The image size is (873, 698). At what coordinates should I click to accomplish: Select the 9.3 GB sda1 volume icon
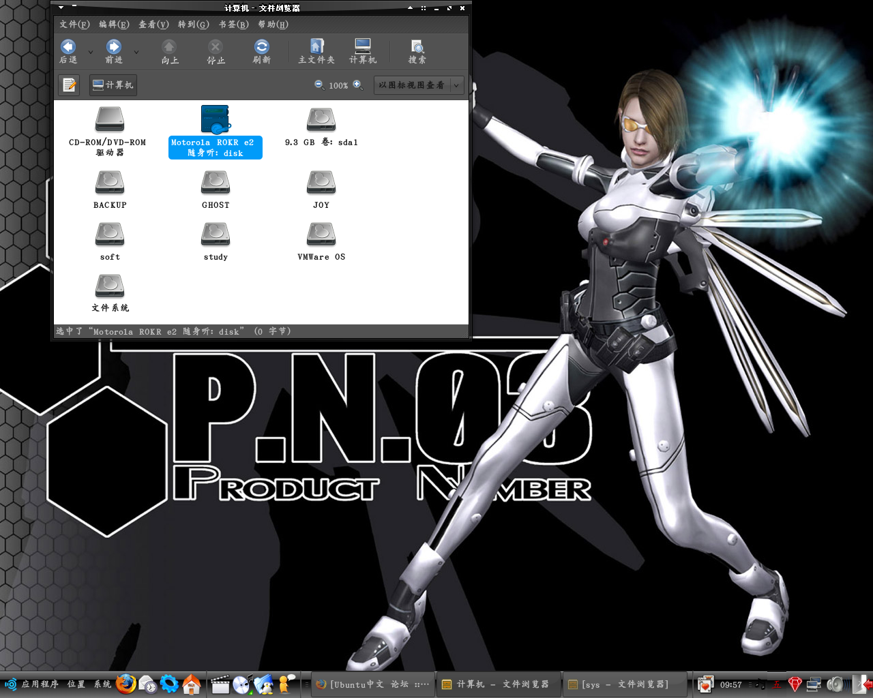point(321,120)
